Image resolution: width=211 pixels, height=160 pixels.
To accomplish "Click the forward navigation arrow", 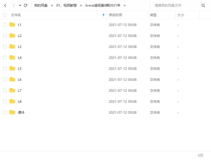I will [13, 5].
